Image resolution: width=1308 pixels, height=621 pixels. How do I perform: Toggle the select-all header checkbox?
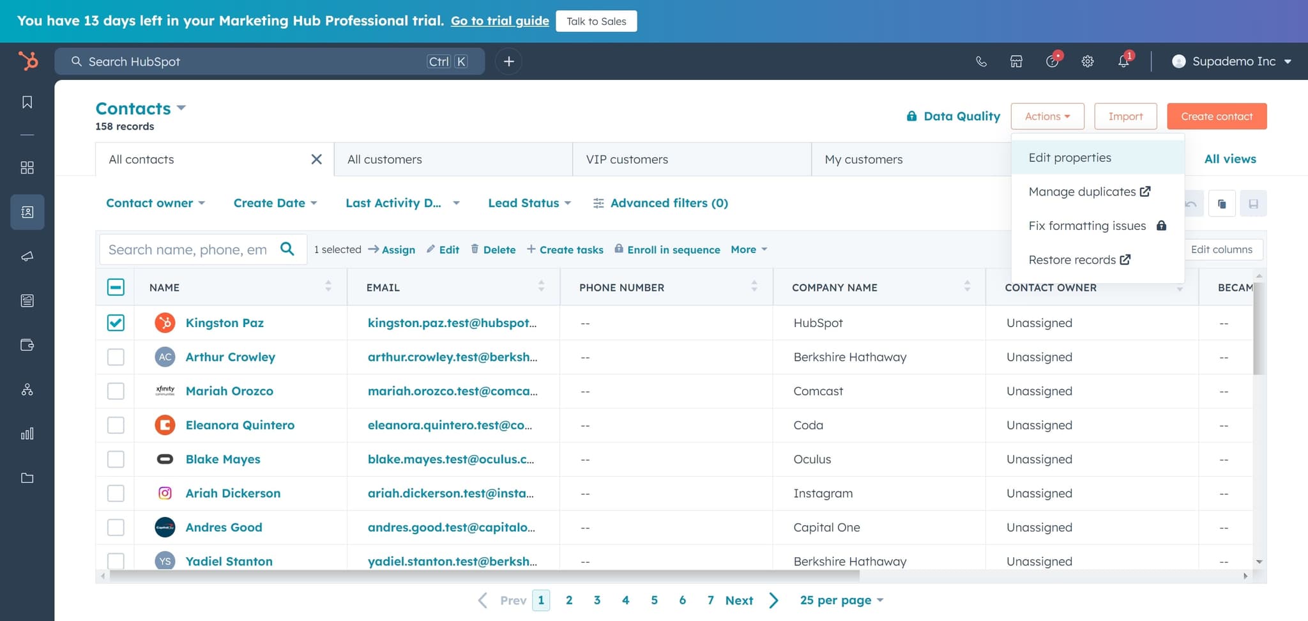click(116, 287)
